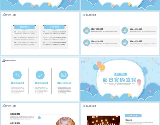Click the cake header icon on the four-card slide

(84, 15)
